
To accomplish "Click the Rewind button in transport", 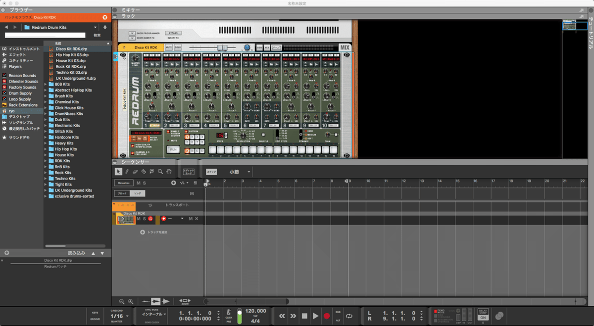I will tap(282, 316).
